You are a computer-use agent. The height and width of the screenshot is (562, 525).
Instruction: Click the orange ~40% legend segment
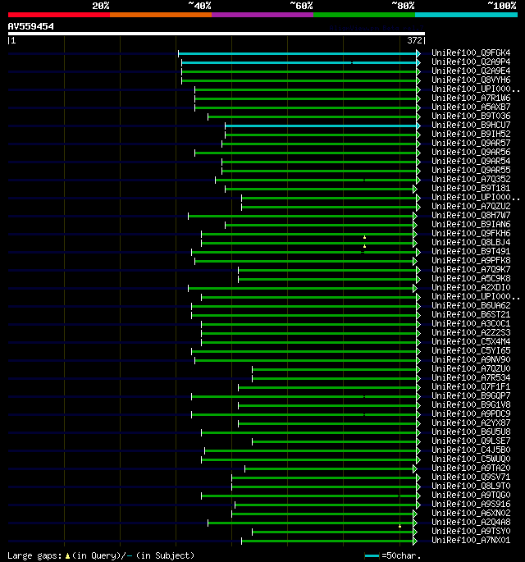pos(161,15)
